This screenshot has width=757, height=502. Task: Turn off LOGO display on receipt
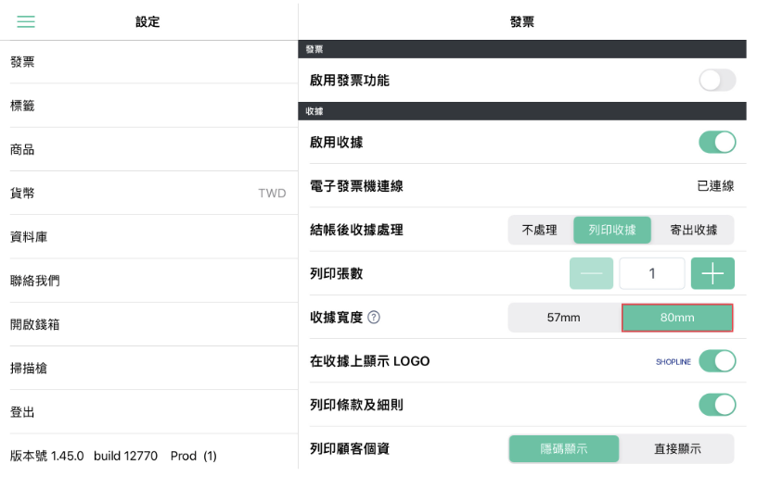pyautogui.click(x=717, y=360)
